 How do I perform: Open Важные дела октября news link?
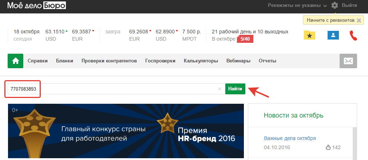[x=290, y=138]
